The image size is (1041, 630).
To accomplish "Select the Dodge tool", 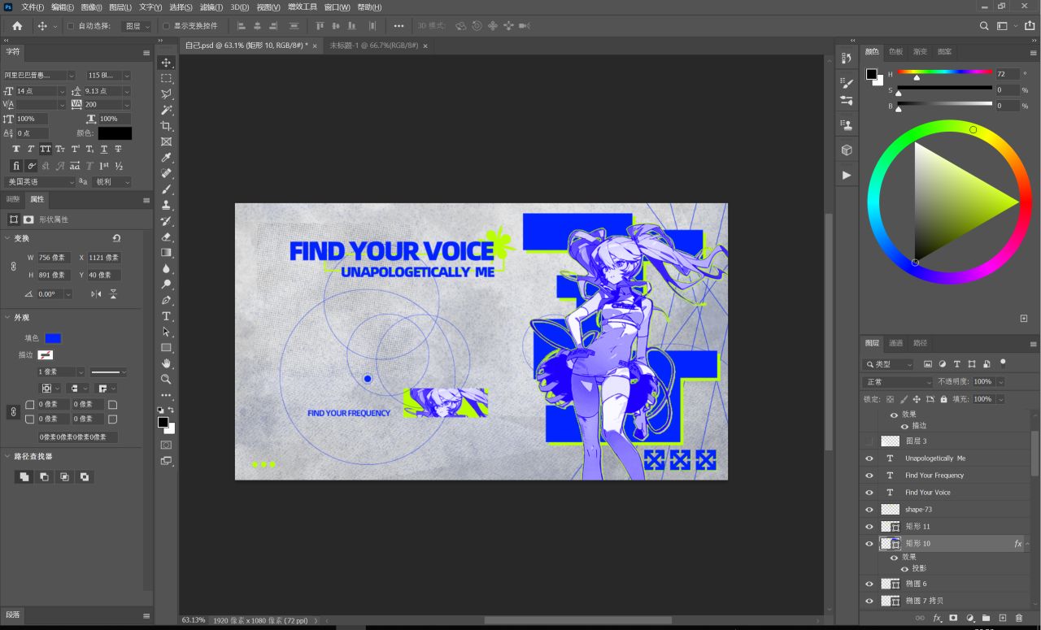I will tap(166, 285).
